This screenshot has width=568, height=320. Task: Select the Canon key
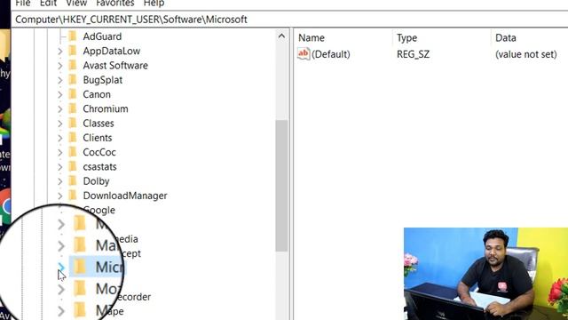(97, 95)
